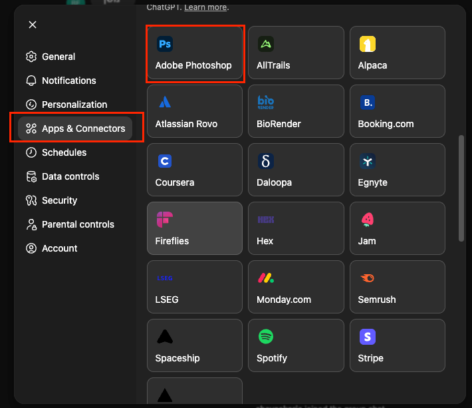472x408 pixels.
Task: Click the Semrush label text
Action: pyautogui.click(x=376, y=300)
